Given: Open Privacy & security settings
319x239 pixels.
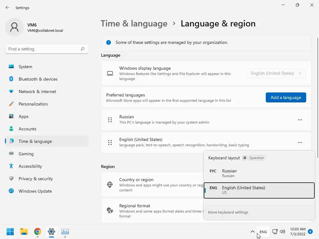Looking at the screenshot, I should pyautogui.click(x=47, y=179).
